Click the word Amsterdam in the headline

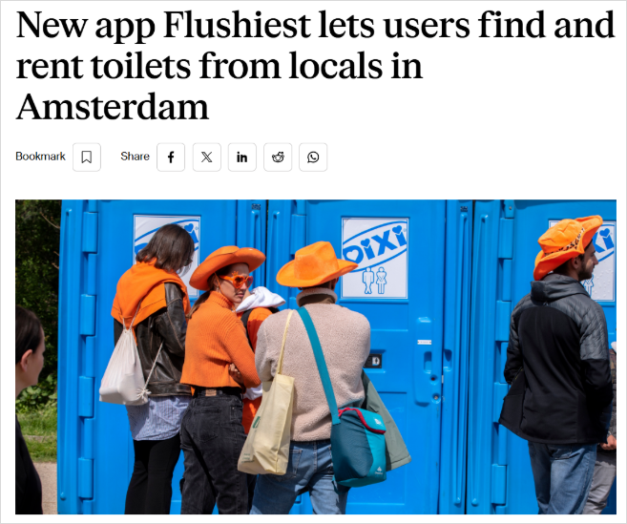click(113, 107)
